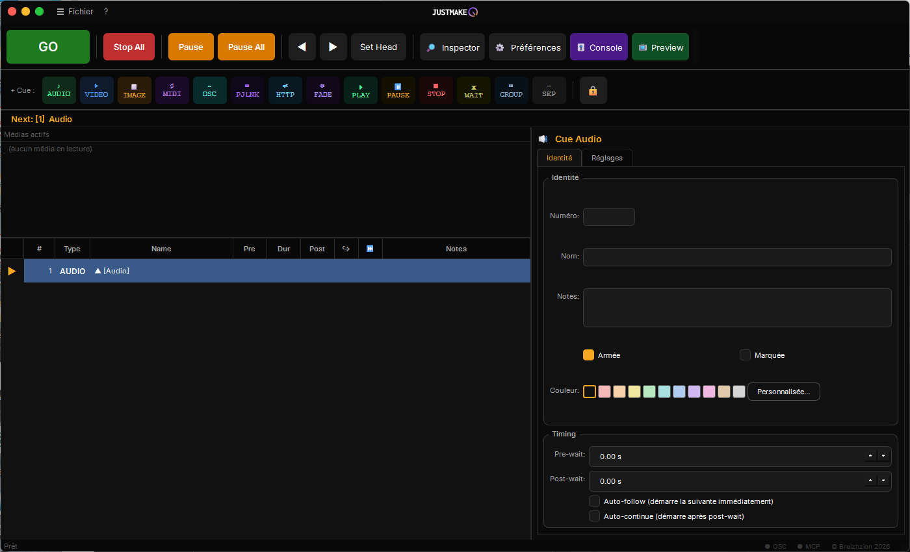910x552 pixels.
Task: Open the Fichier hamburger menu
Action: point(75,12)
